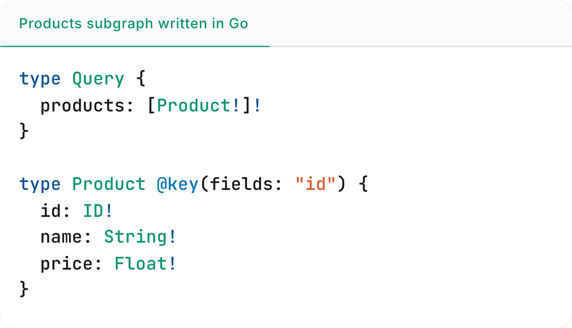Image resolution: width=572 pixels, height=328 pixels.
Task: Select the type keyword before Query
Action: pyautogui.click(x=40, y=78)
